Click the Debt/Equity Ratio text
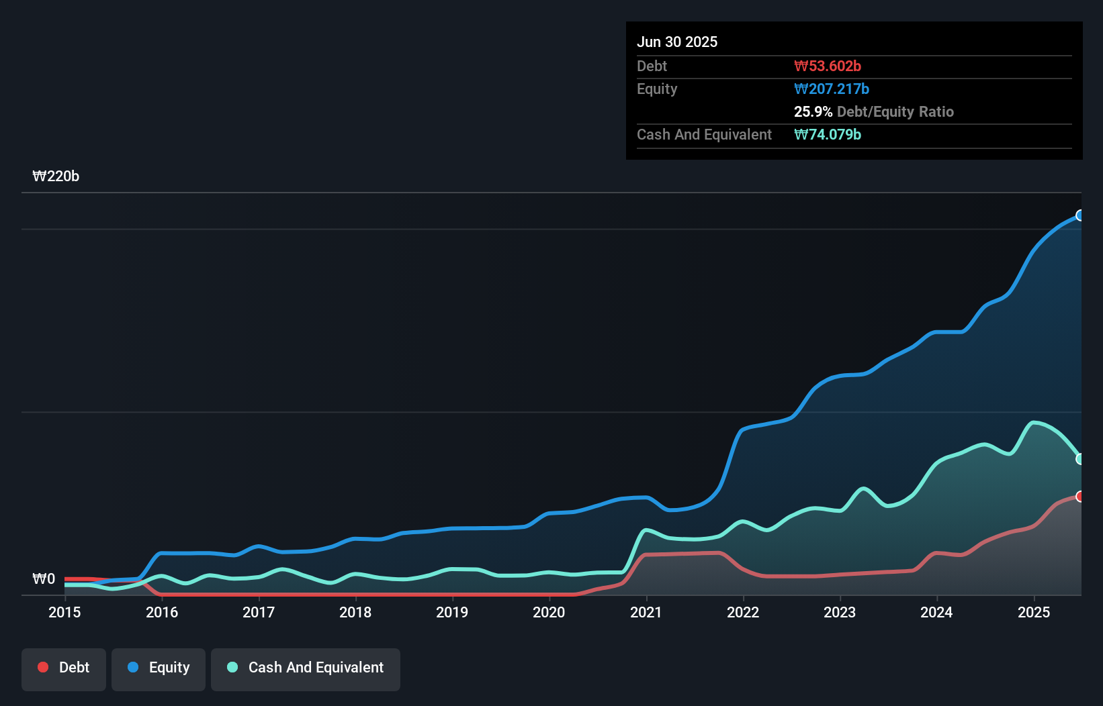The height and width of the screenshot is (706, 1103). (x=895, y=112)
